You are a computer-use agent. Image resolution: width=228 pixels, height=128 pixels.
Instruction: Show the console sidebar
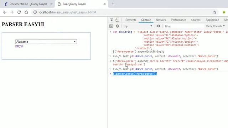111,26
